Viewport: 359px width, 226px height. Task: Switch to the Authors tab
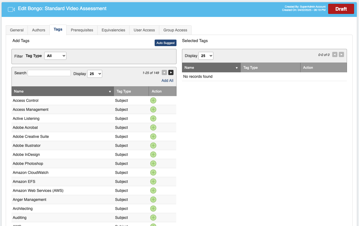pos(39,30)
